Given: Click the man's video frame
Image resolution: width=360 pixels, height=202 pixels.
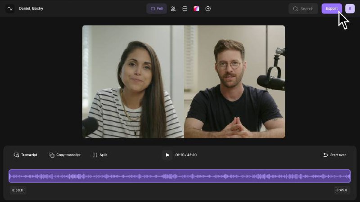Looking at the screenshot, I should coord(234,82).
